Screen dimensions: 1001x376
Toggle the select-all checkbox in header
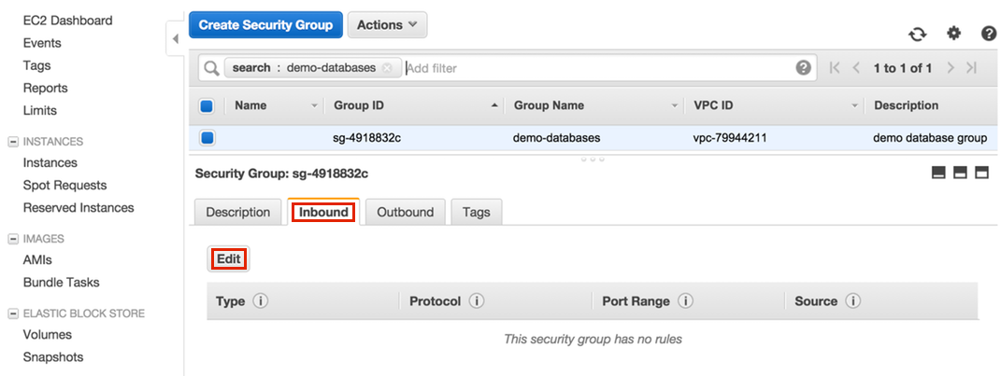tap(207, 105)
